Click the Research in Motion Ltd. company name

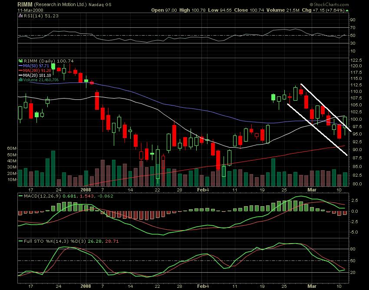(60, 4)
